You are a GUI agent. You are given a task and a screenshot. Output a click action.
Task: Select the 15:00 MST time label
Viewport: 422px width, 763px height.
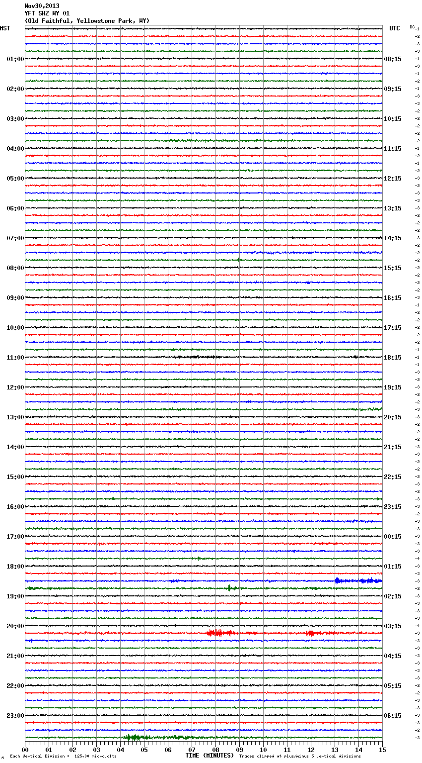pyautogui.click(x=15, y=477)
